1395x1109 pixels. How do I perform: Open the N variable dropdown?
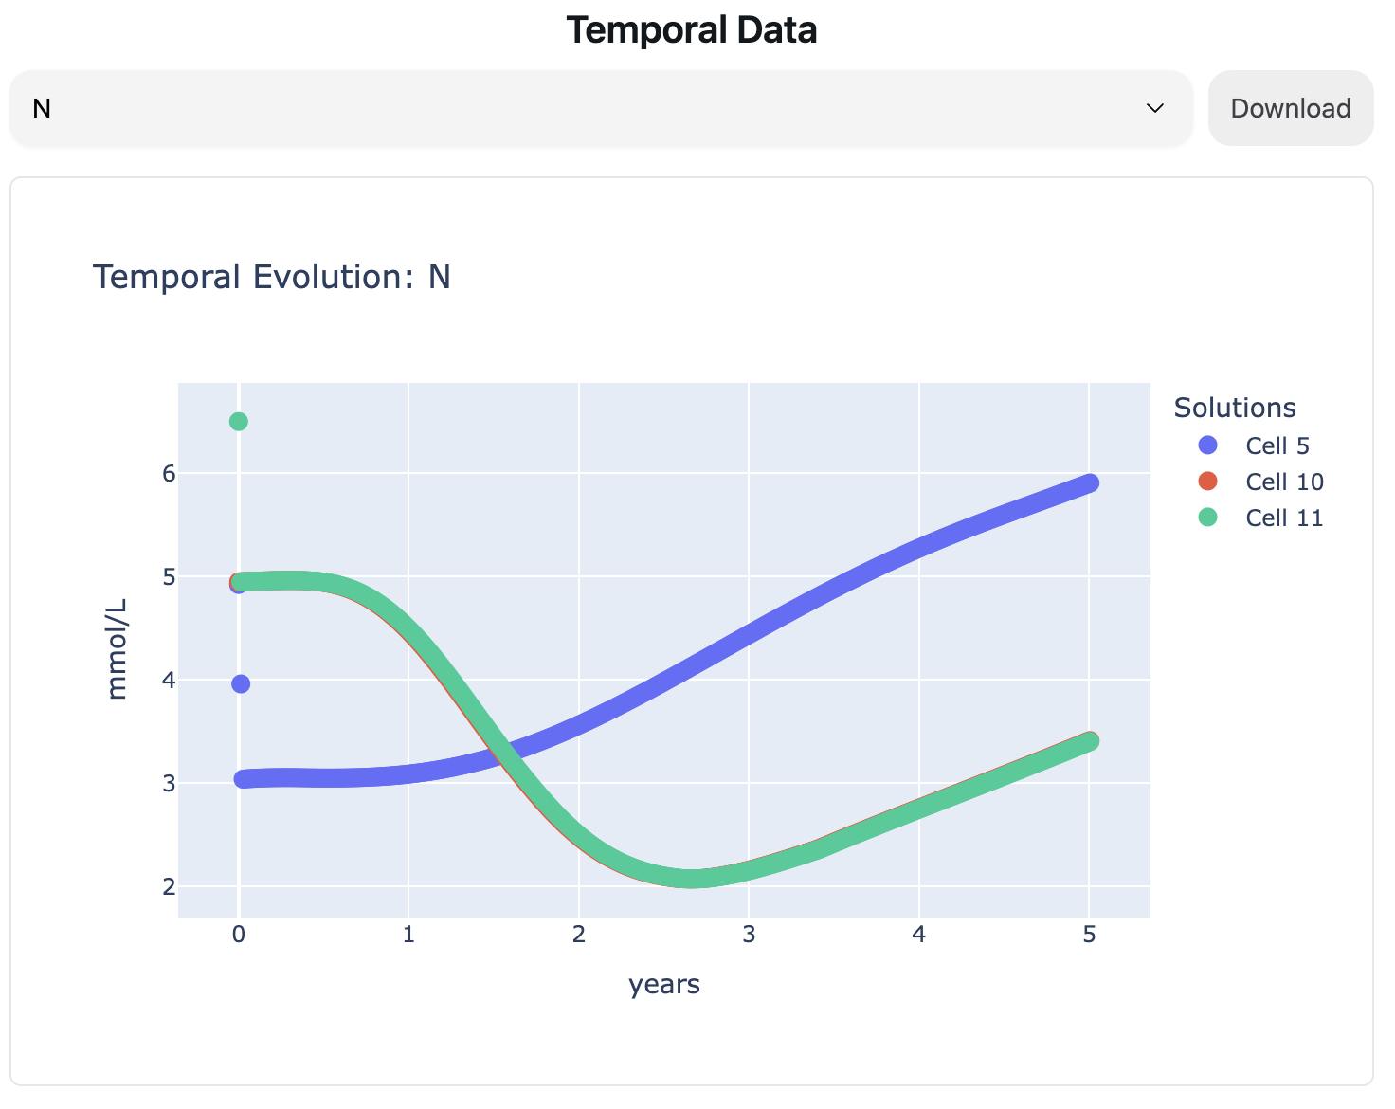tap(599, 109)
